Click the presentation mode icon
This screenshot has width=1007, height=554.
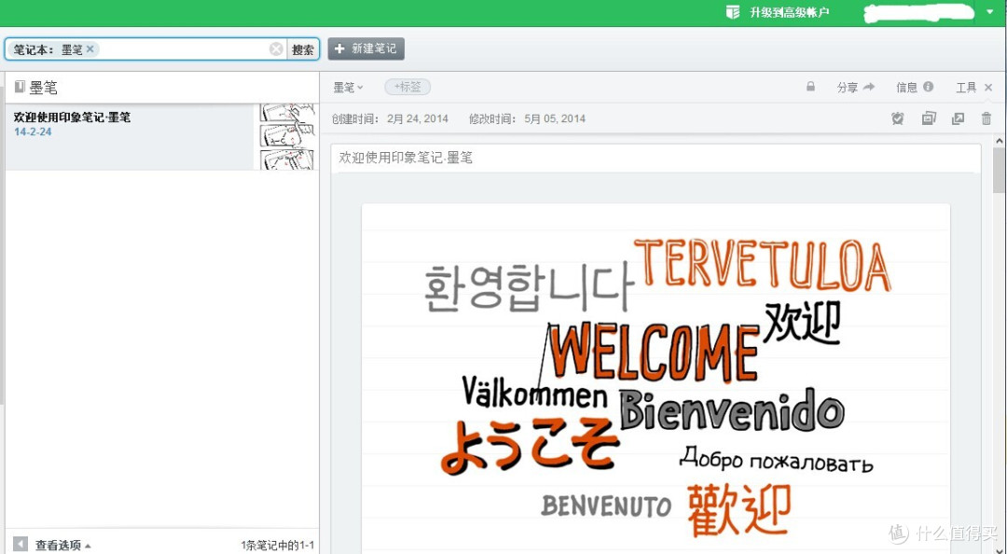click(x=929, y=118)
